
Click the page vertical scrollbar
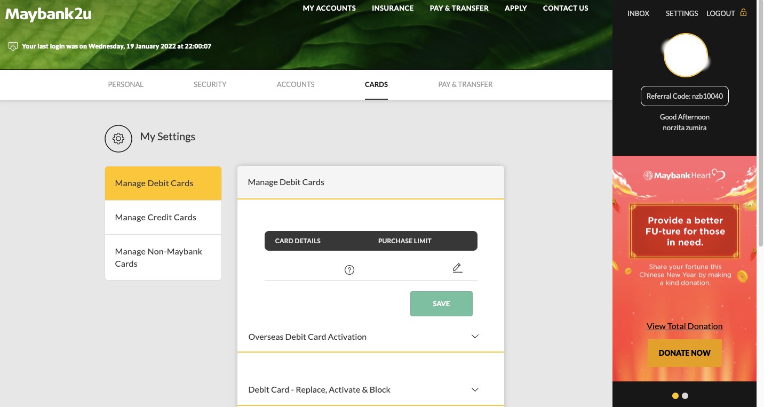pyautogui.click(x=760, y=123)
